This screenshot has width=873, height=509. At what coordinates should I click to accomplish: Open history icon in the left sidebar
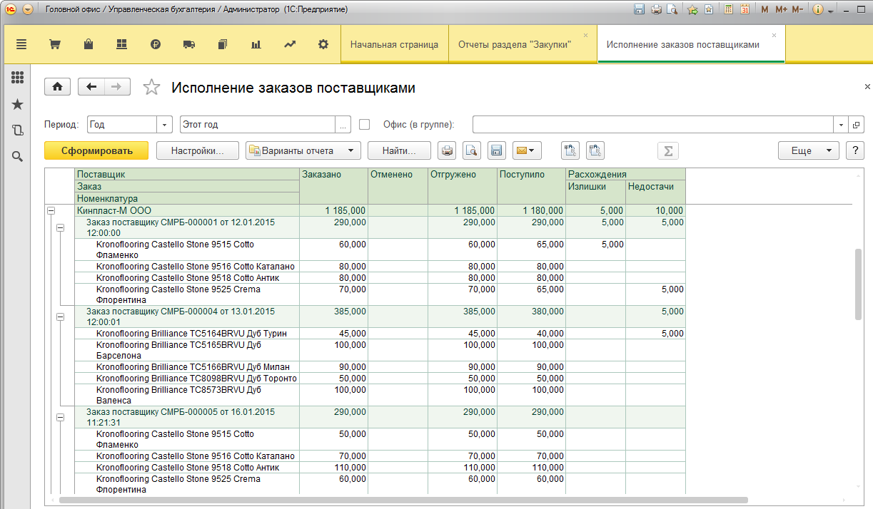point(18,130)
